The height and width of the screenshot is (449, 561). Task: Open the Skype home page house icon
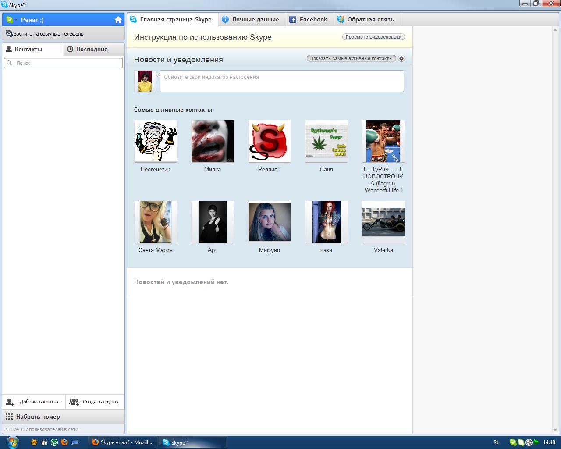pos(118,20)
